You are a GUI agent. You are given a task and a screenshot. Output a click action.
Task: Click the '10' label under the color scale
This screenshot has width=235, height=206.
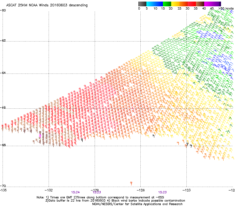155,9
